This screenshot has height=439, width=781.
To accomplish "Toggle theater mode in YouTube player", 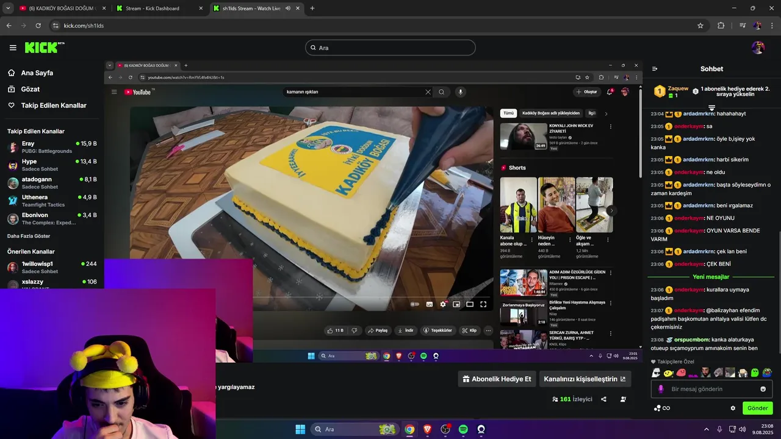I will (470, 304).
